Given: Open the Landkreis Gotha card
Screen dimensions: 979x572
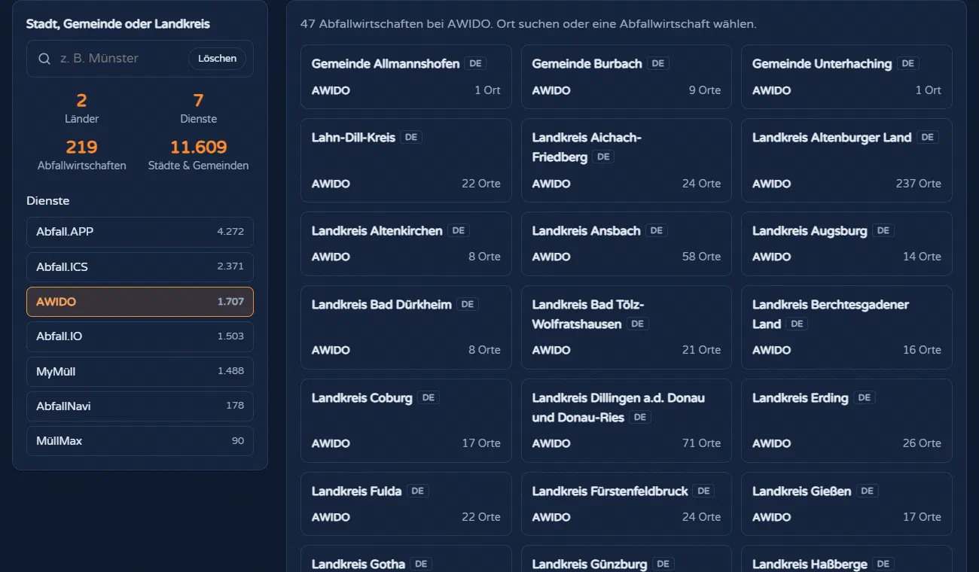Looking at the screenshot, I should (406, 558).
